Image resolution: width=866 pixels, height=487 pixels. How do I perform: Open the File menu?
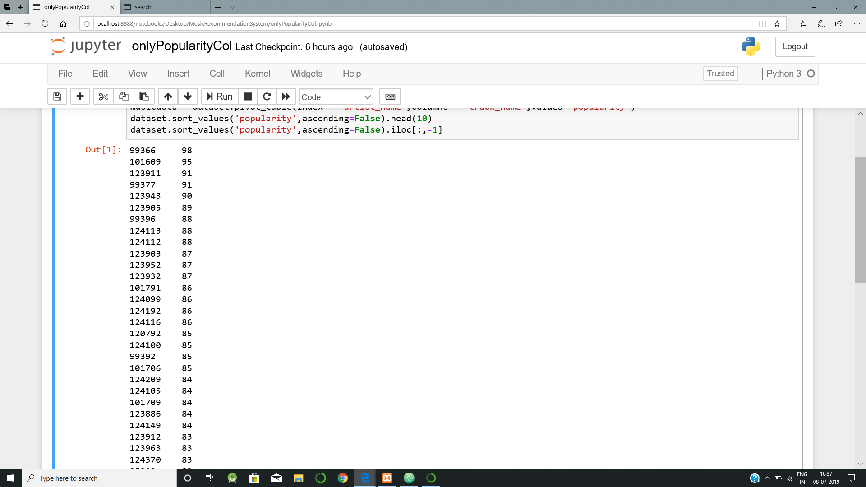click(x=65, y=74)
